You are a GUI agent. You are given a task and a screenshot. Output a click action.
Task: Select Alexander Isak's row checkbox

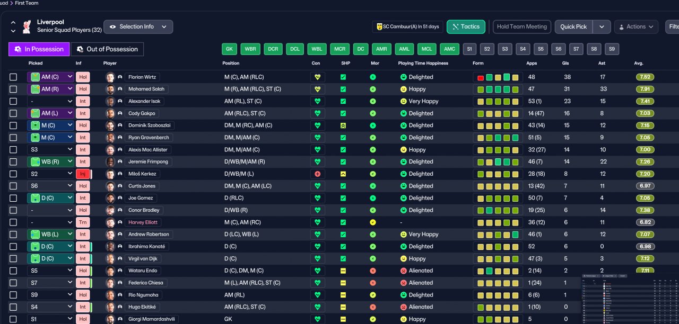[13, 101]
